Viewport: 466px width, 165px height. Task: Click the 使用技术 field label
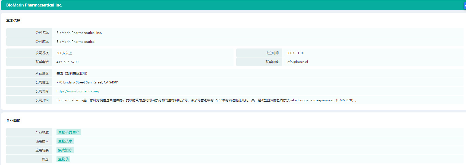(42, 141)
